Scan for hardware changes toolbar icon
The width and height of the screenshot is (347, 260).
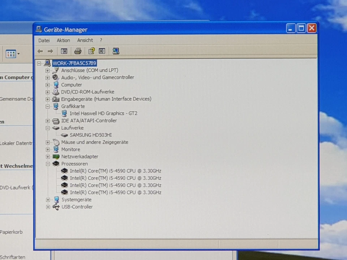(x=116, y=51)
